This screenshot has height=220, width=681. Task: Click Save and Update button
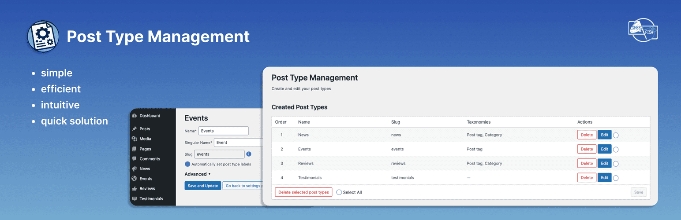[203, 186]
